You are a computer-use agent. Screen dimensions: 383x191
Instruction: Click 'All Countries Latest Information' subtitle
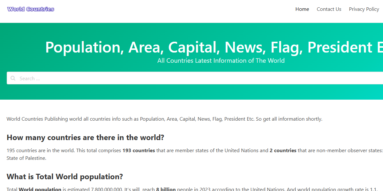pos(221,60)
